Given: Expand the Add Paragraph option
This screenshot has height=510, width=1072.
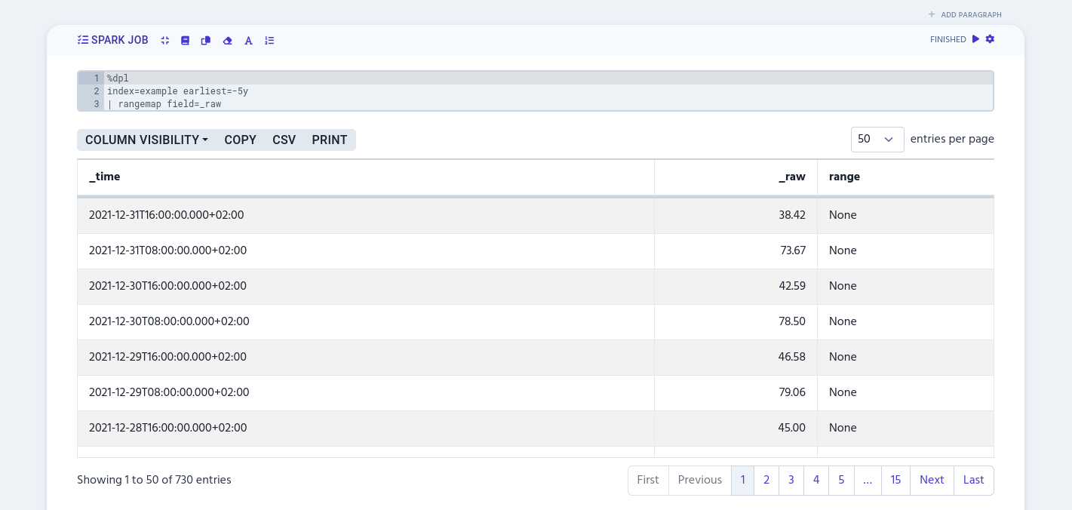Looking at the screenshot, I should [965, 14].
